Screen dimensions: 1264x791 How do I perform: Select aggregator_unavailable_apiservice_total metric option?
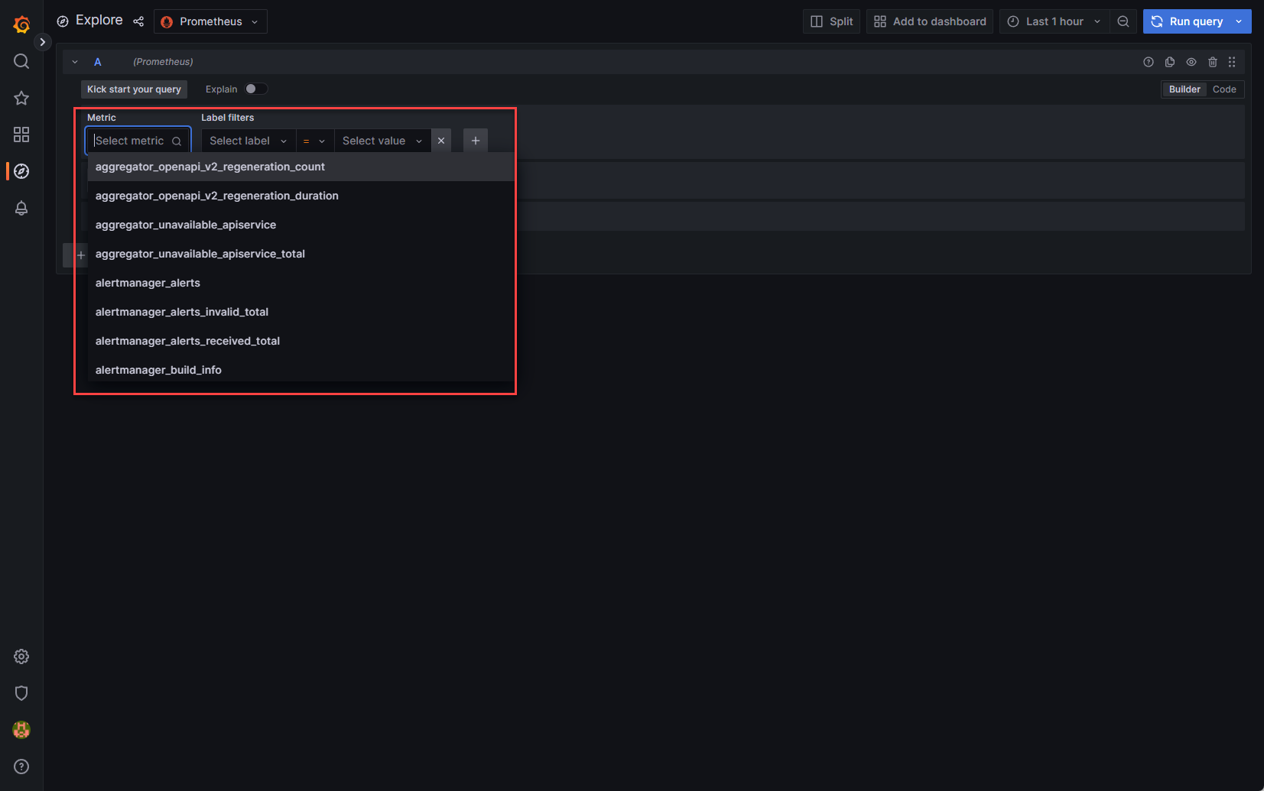(200, 254)
